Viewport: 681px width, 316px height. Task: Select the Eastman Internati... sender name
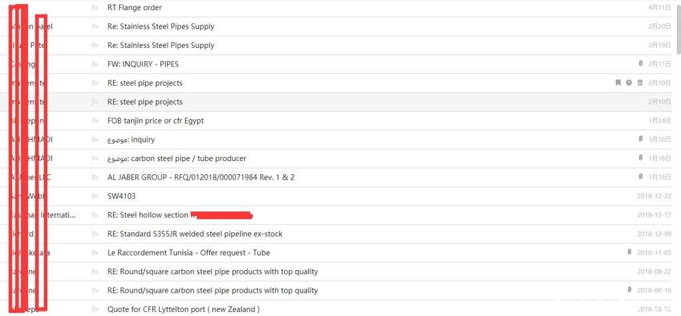[43, 215]
